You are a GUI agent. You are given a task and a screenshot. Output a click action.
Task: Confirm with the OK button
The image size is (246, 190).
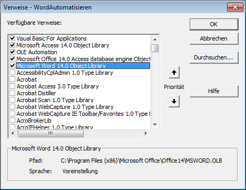(x=214, y=24)
